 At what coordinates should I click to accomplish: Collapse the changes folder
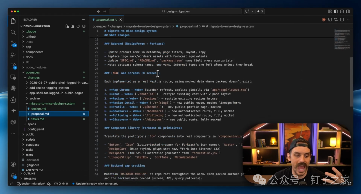click(x=25, y=78)
